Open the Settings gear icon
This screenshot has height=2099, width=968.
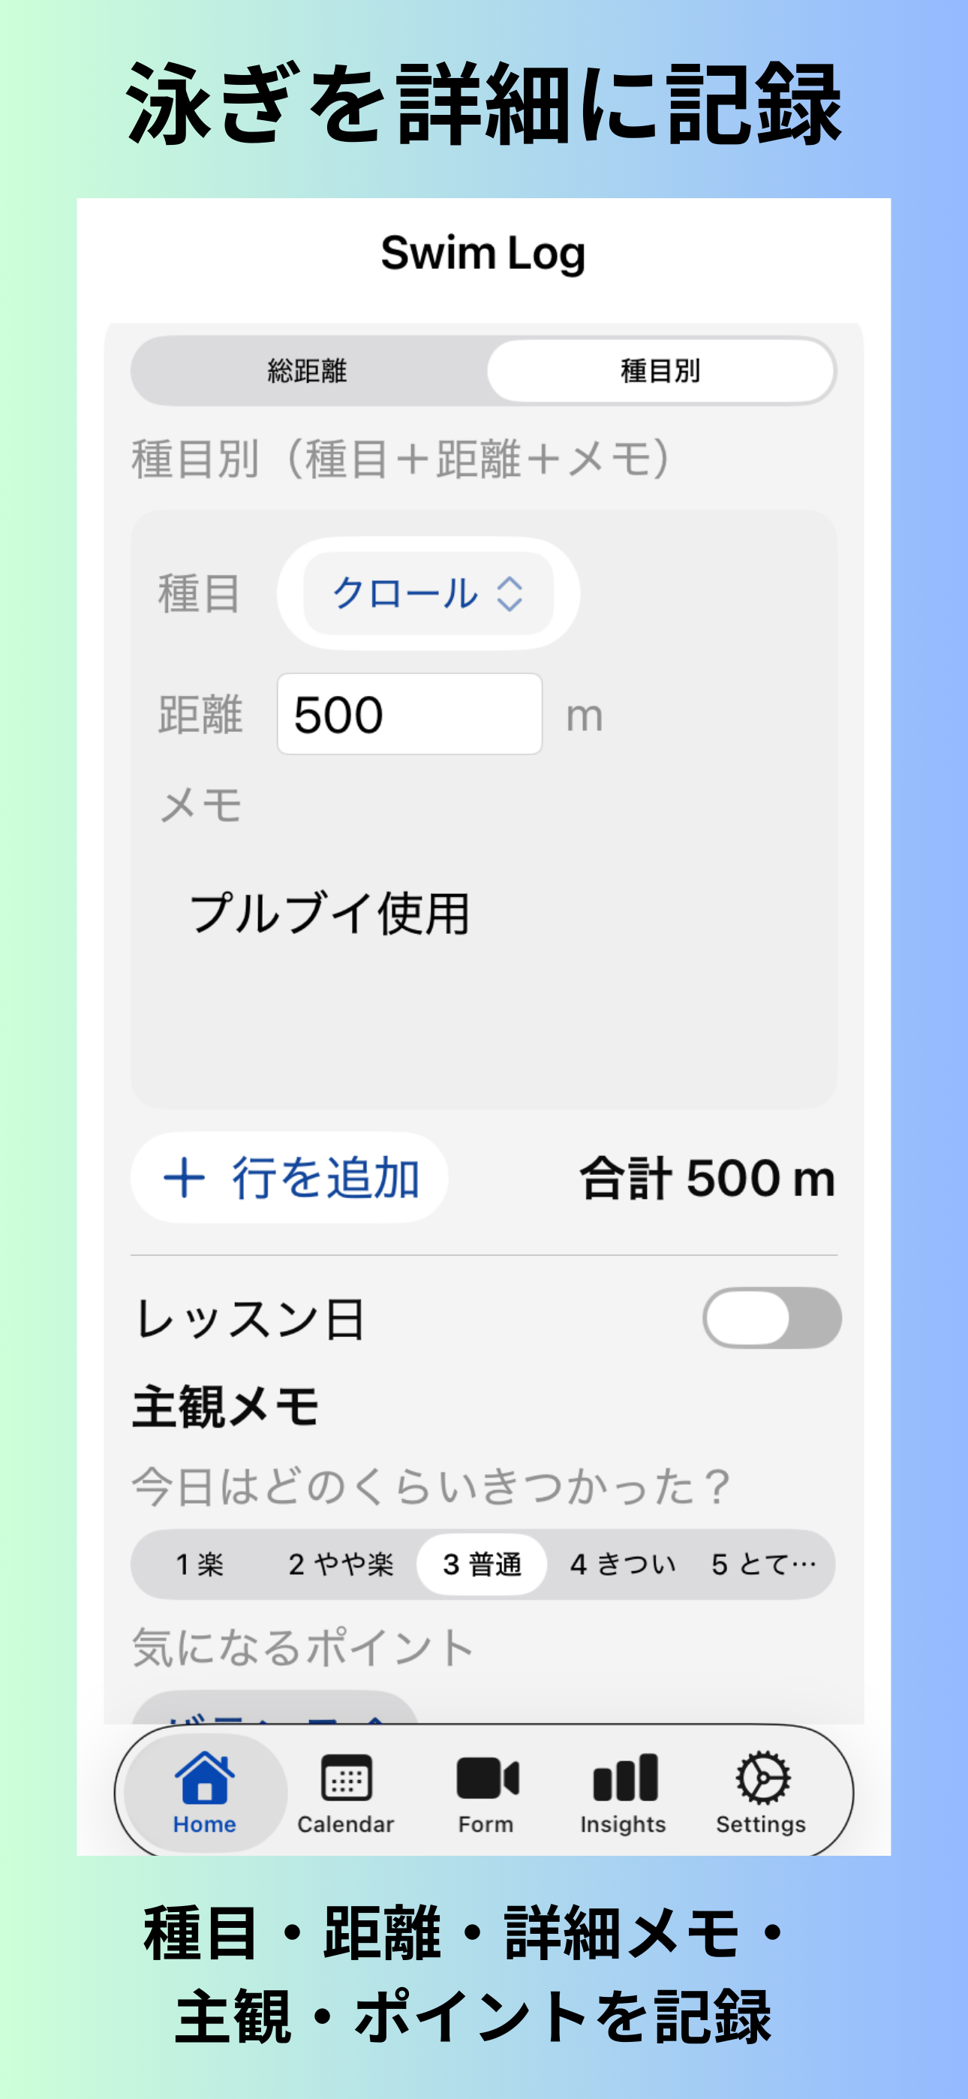click(x=762, y=1776)
